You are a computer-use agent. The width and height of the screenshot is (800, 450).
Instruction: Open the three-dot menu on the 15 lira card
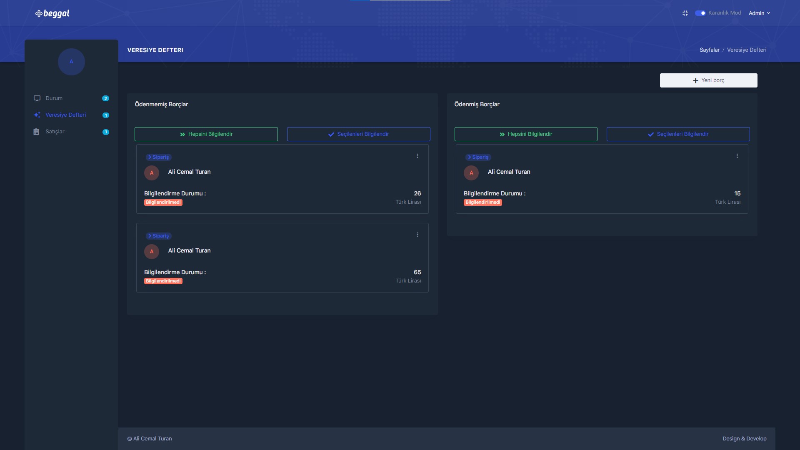pos(737,156)
